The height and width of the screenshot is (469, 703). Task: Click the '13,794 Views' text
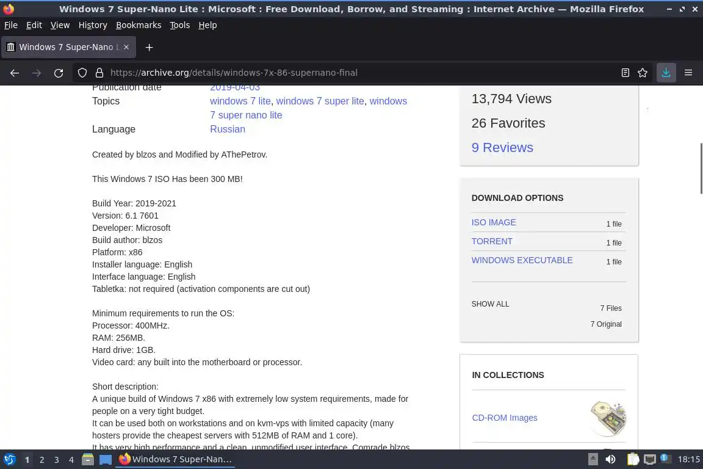pos(511,99)
